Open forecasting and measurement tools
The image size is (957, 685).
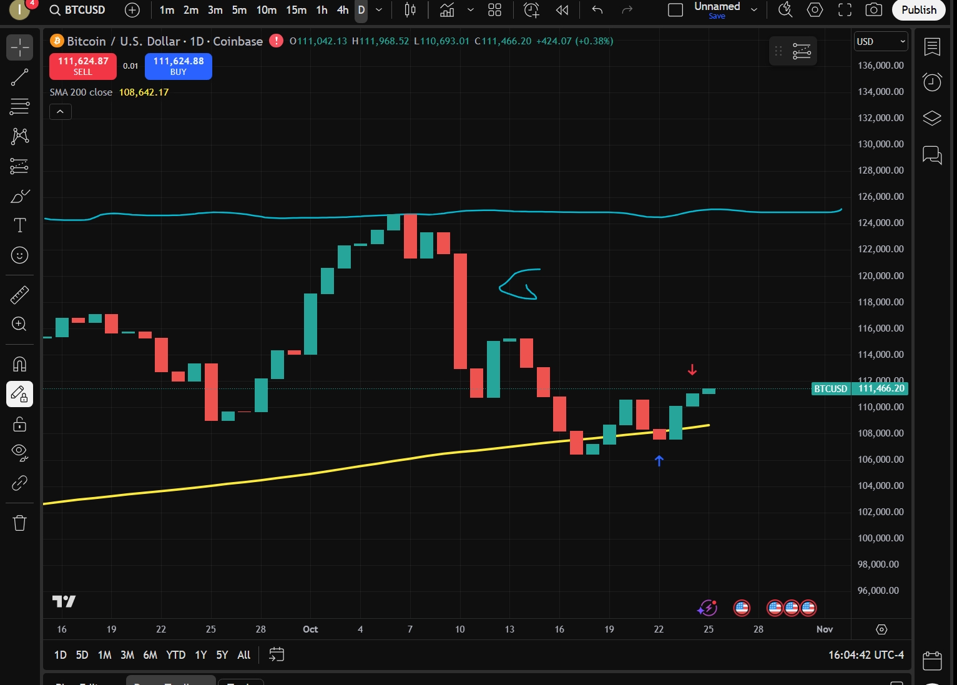click(x=19, y=166)
